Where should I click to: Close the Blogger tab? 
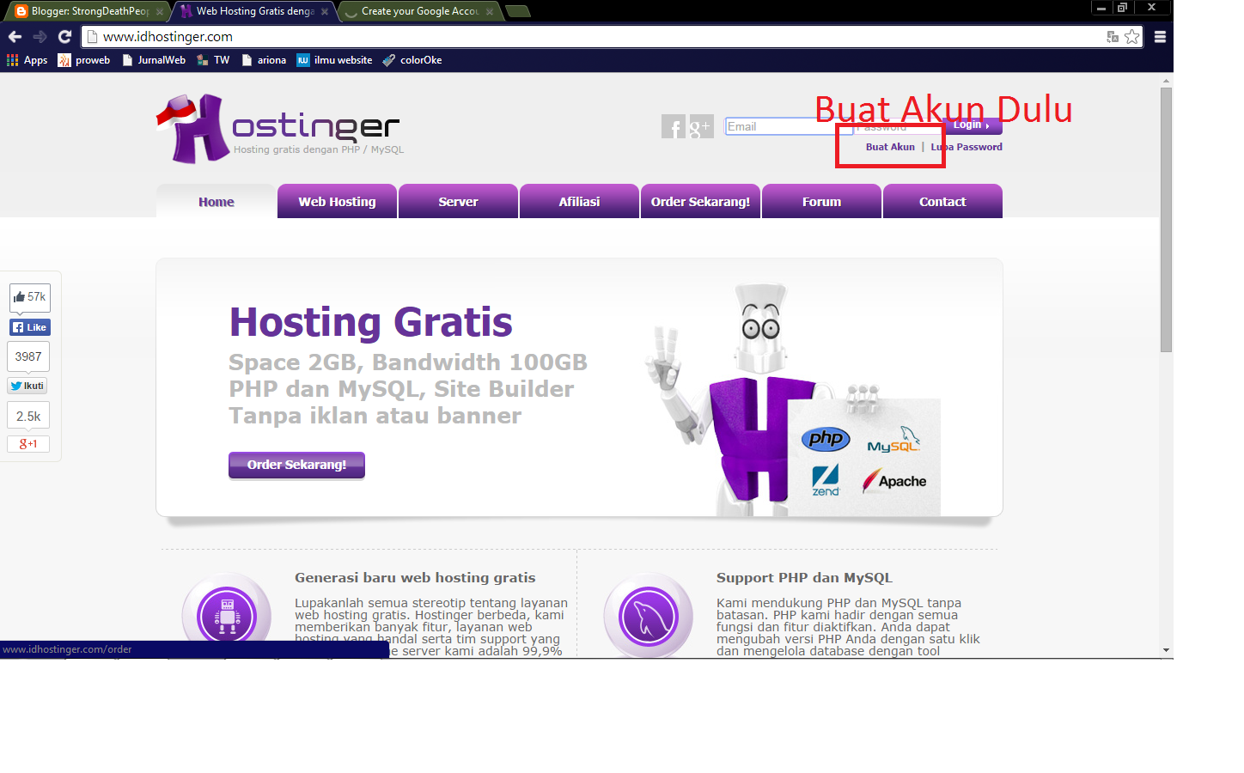pos(160,12)
